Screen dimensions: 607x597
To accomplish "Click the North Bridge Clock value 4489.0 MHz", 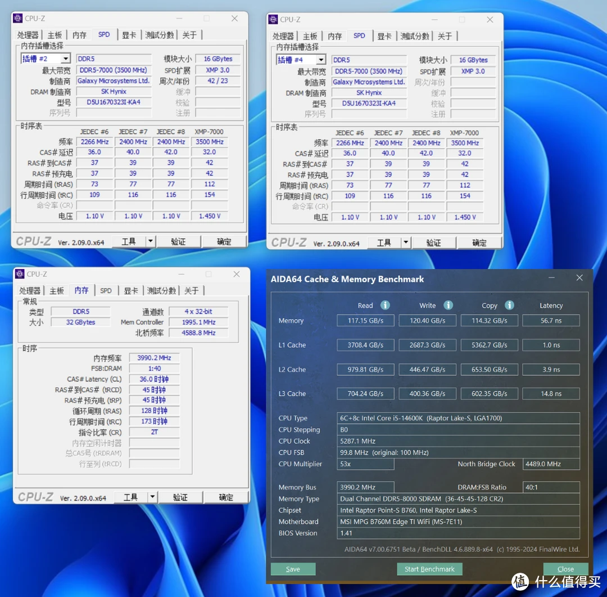I will 551,464.
